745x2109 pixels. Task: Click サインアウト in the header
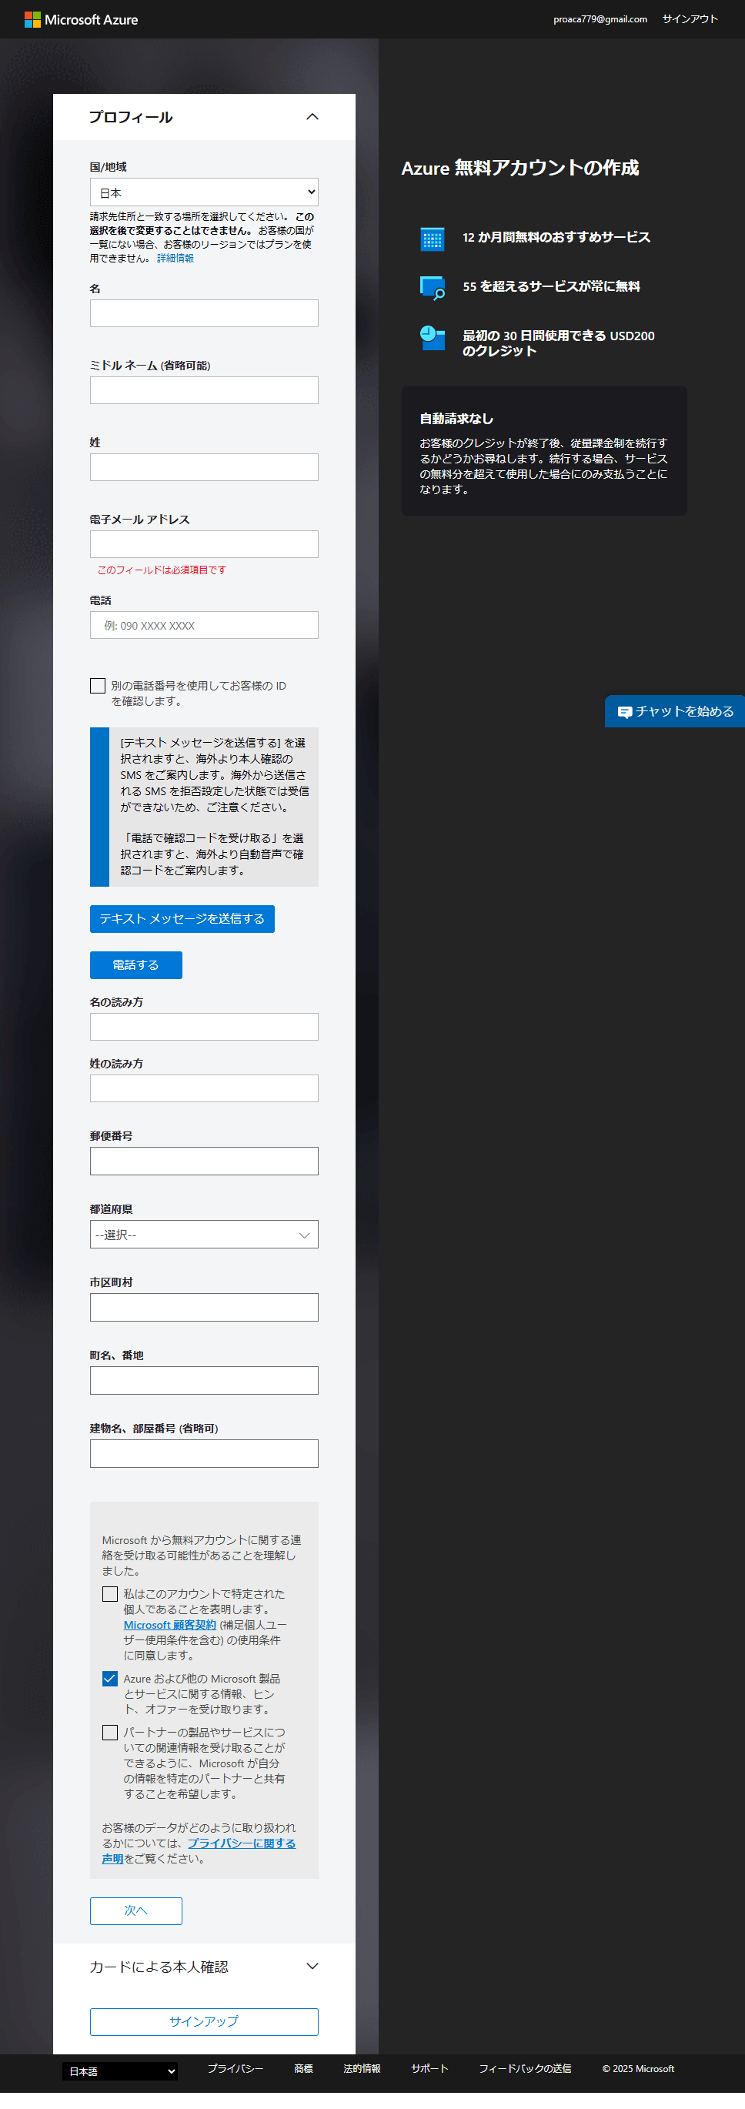coord(690,18)
